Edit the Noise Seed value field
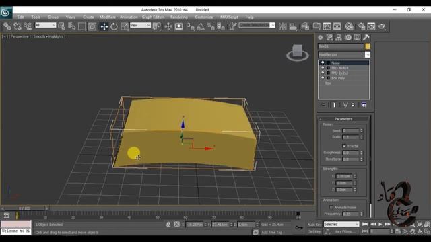Viewport: 431px width, 242px height. (x=351, y=131)
